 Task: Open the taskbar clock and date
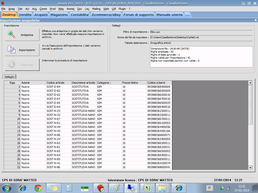click(x=242, y=188)
